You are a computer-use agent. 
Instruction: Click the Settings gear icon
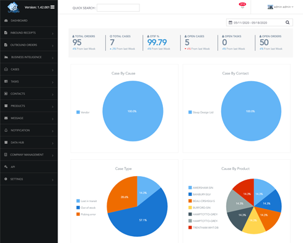(x=6, y=179)
